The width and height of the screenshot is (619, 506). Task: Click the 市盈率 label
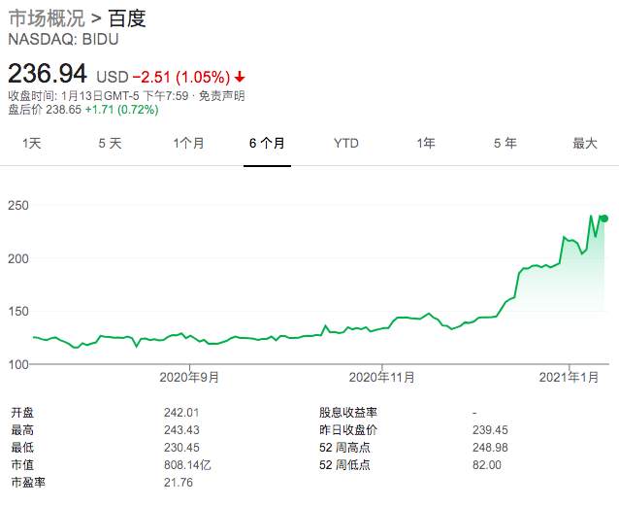point(28,483)
